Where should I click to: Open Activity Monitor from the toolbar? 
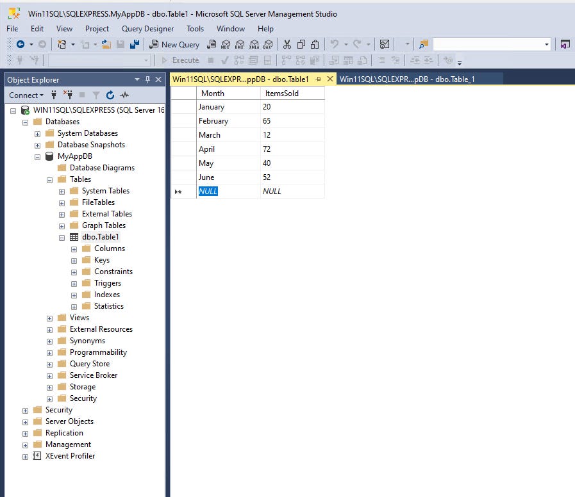[x=384, y=45]
